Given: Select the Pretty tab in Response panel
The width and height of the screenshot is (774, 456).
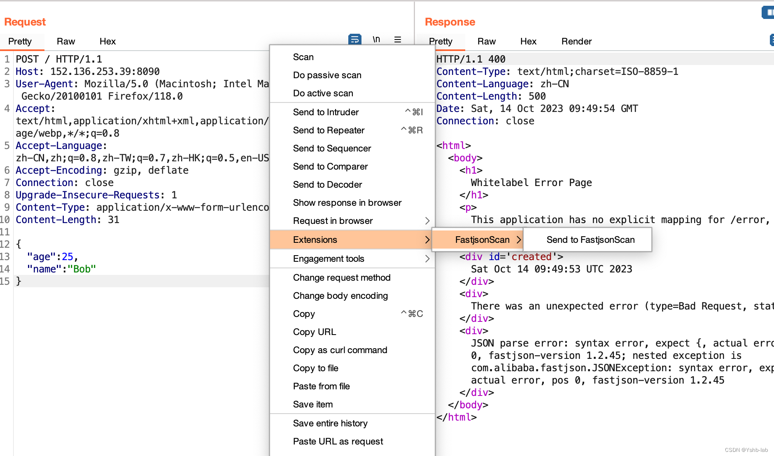Looking at the screenshot, I should (441, 41).
